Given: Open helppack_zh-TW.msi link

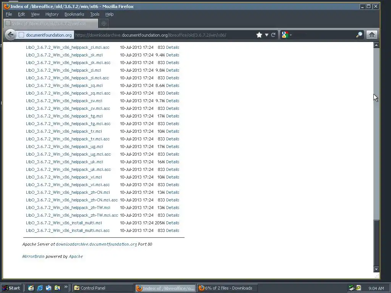Looking at the screenshot, I should click(x=68, y=208).
